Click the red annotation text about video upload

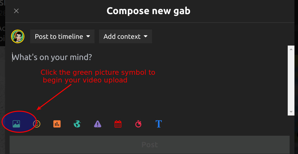pos(98,76)
